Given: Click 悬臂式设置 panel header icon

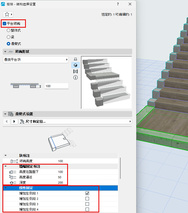Looking at the screenshot, I should pos(11,114).
